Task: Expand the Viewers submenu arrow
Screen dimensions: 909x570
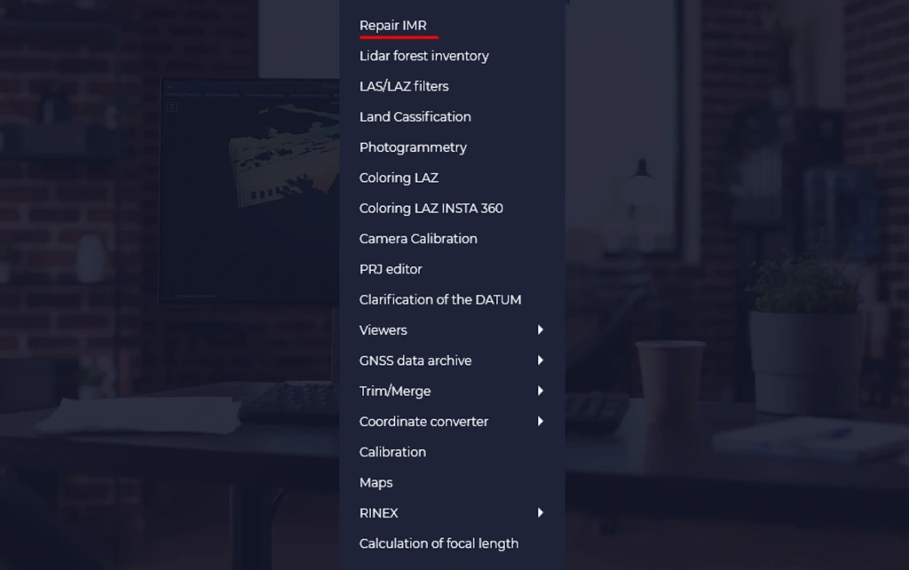Action: point(541,330)
